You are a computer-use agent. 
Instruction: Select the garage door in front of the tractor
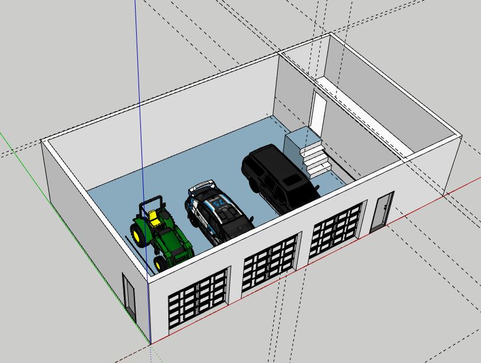click(199, 301)
